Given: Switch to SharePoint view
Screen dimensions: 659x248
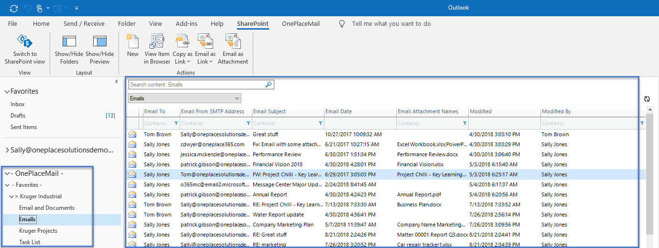Looking at the screenshot, I should (x=25, y=49).
